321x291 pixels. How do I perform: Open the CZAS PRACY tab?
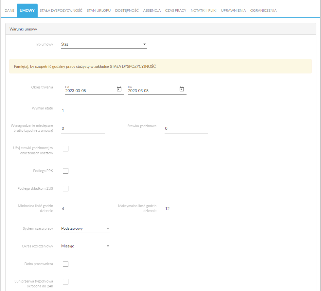click(176, 10)
